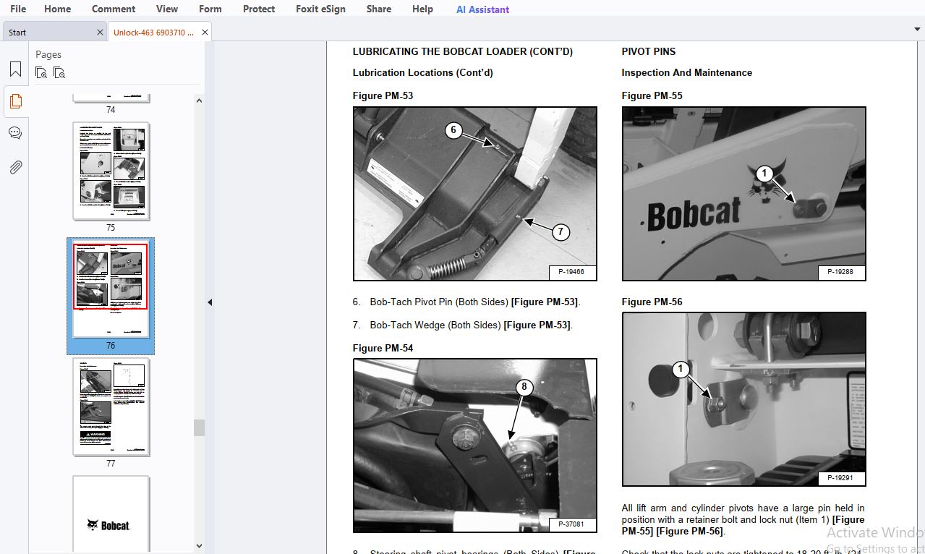Image resolution: width=925 pixels, height=554 pixels.
Task: Open the File menu
Action: click(18, 9)
